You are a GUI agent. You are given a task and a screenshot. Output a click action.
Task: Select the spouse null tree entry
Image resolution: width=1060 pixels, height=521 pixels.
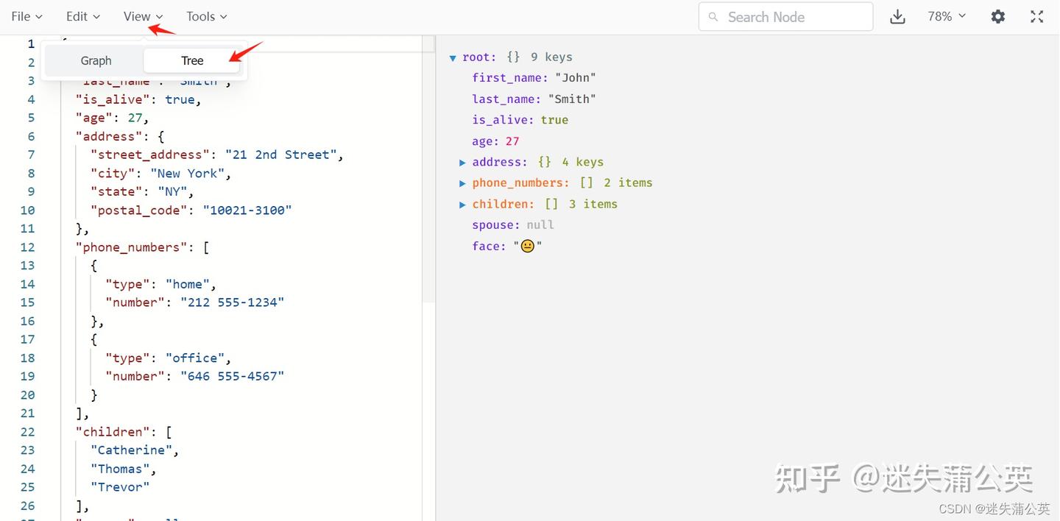point(513,225)
